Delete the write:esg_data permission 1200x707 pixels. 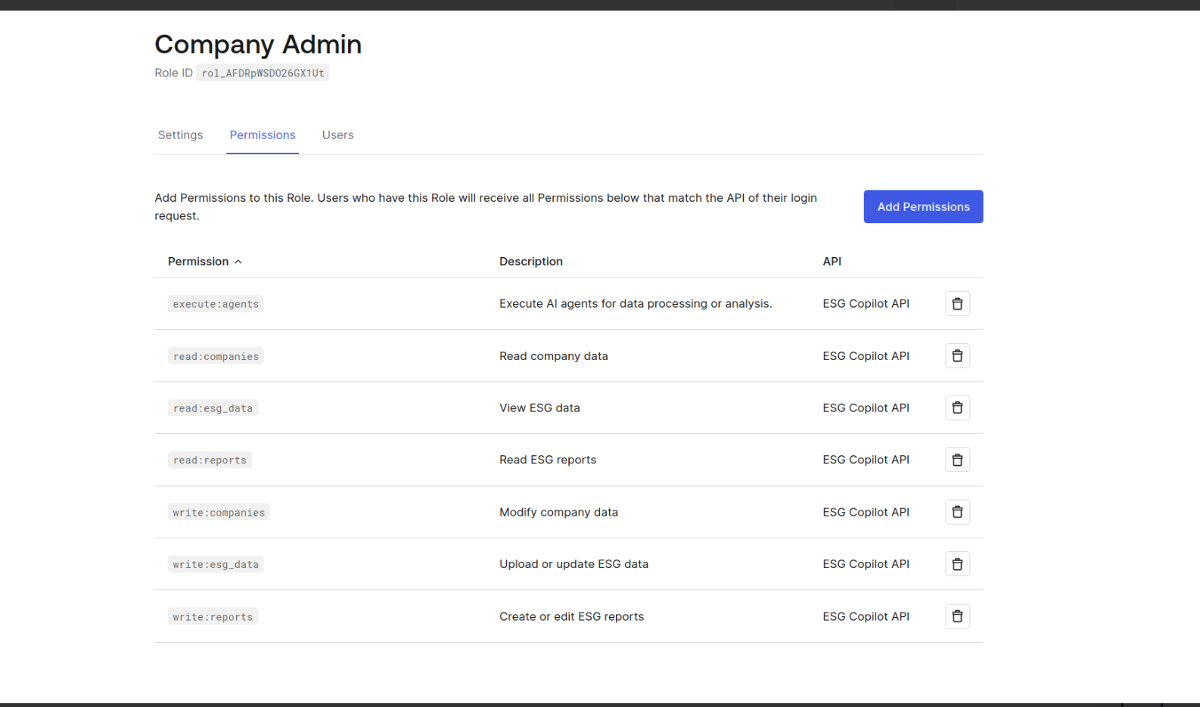[x=957, y=564]
